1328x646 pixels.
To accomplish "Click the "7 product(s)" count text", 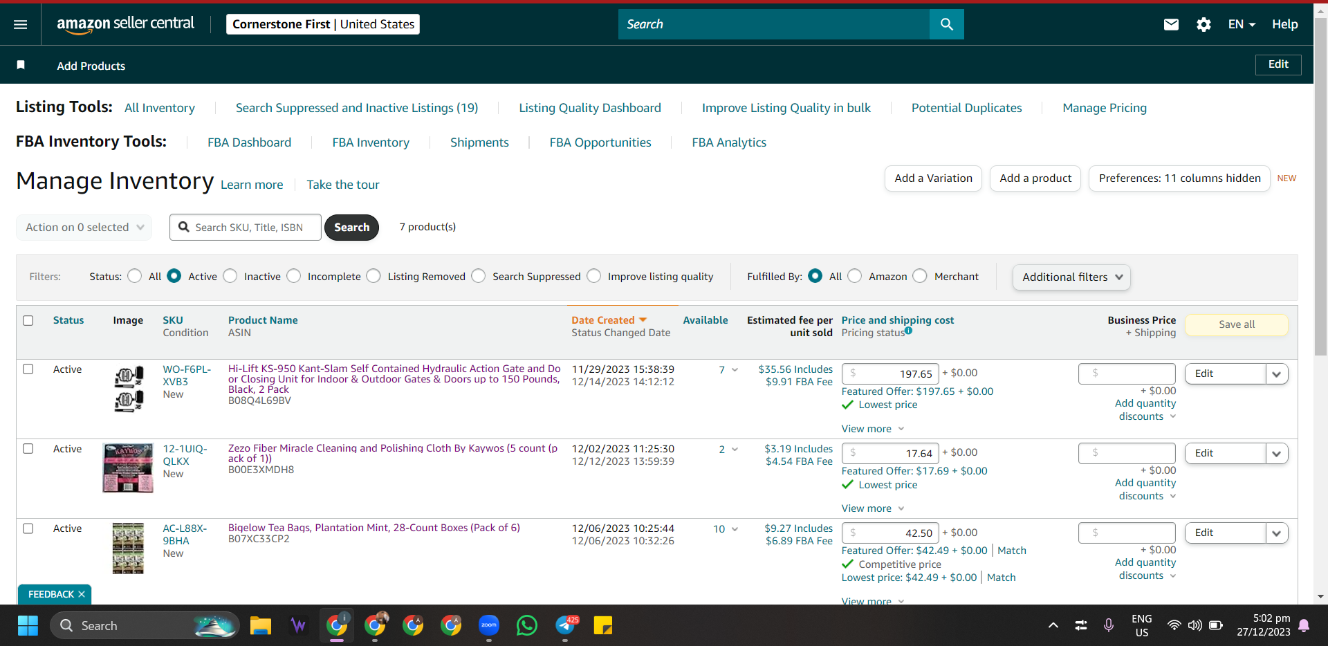I will pos(427,227).
